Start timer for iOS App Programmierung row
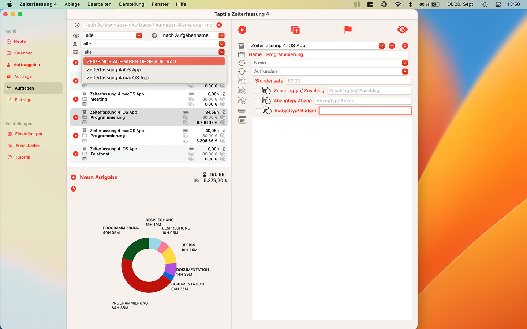This screenshot has width=527, height=329. coord(76,117)
